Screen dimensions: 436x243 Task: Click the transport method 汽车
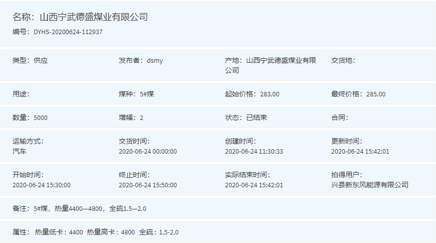tap(20, 151)
